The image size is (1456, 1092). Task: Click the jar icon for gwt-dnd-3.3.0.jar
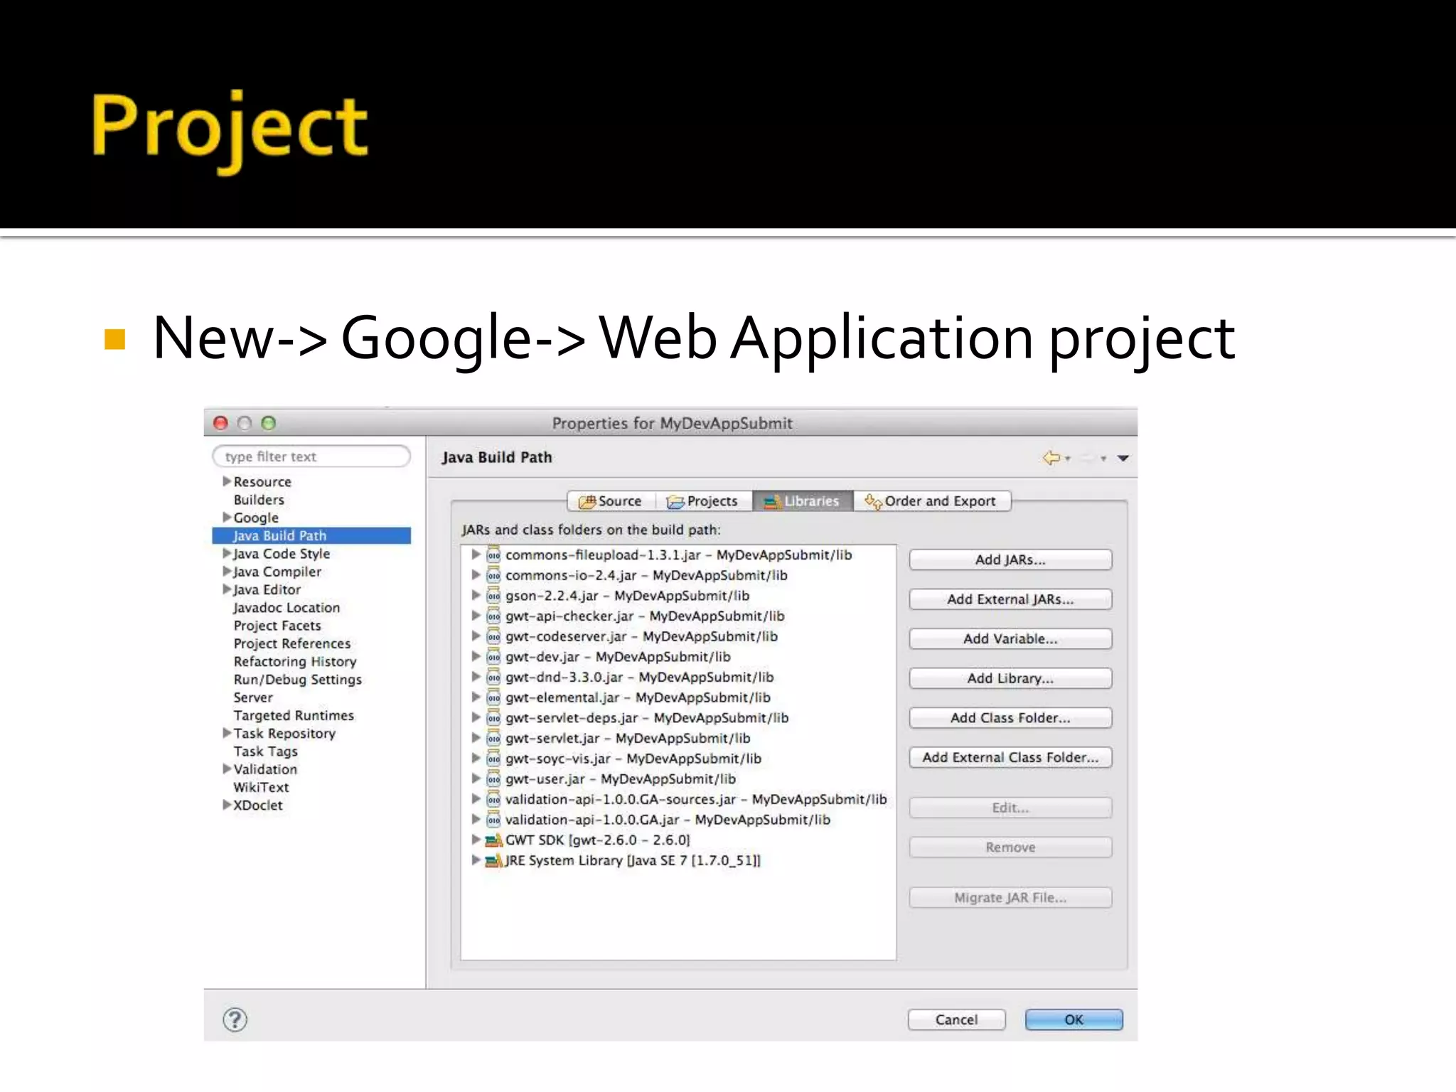[493, 678]
